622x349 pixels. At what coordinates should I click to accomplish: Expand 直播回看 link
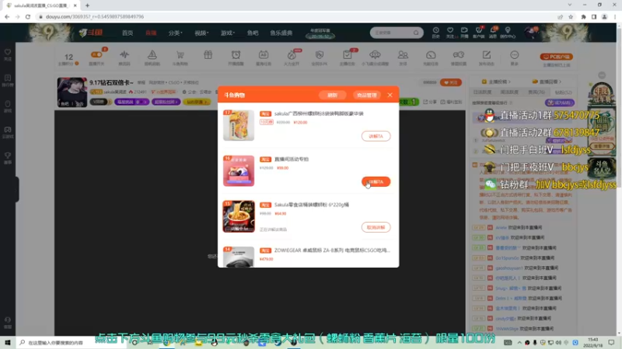[x=547, y=81]
